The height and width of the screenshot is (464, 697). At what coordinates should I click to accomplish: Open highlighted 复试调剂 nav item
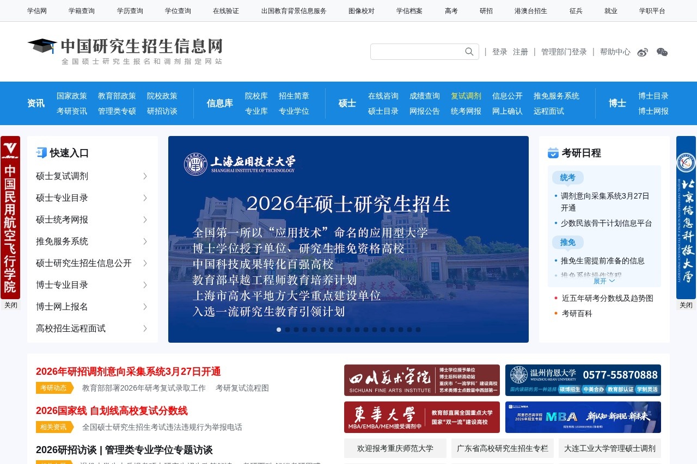[x=466, y=96]
